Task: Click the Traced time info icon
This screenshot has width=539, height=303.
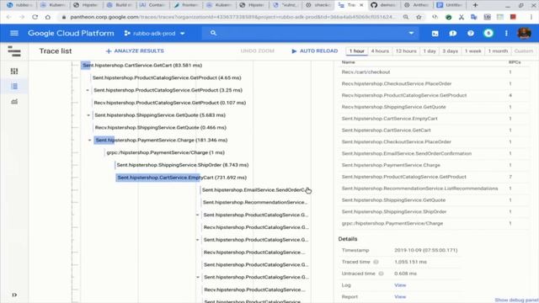Action: pos(376,262)
